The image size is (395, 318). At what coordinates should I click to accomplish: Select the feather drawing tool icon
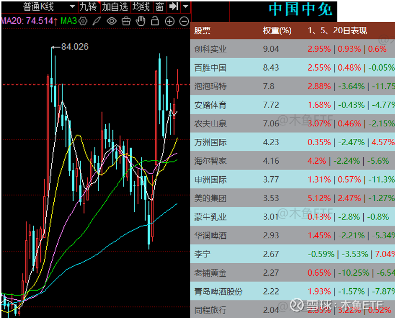[x=97, y=21]
